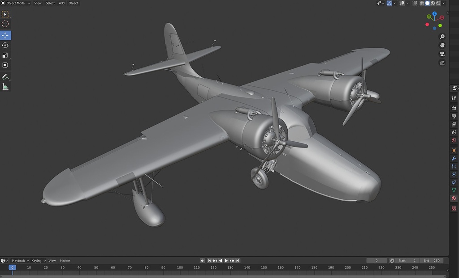This screenshot has height=278, width=459.
Task: Select the Cursor tool in toolbar
Action: tap(5, 24)
